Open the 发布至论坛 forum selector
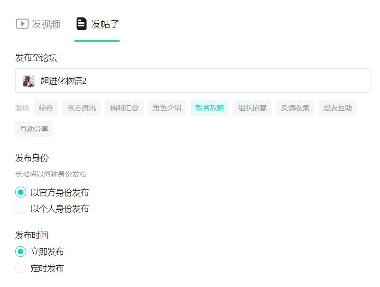380x287 pixels. pos(193,81)
